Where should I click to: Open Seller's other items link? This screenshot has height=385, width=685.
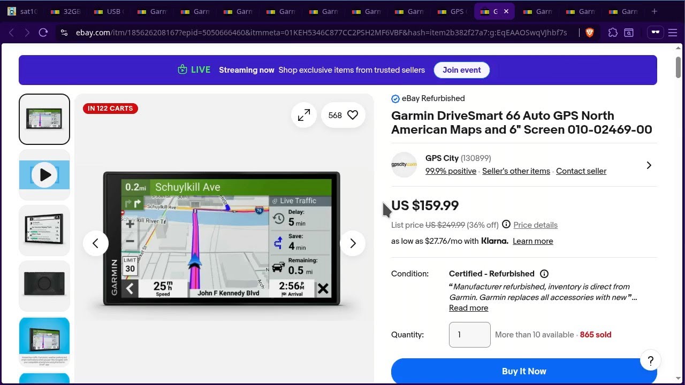[516, 171]
